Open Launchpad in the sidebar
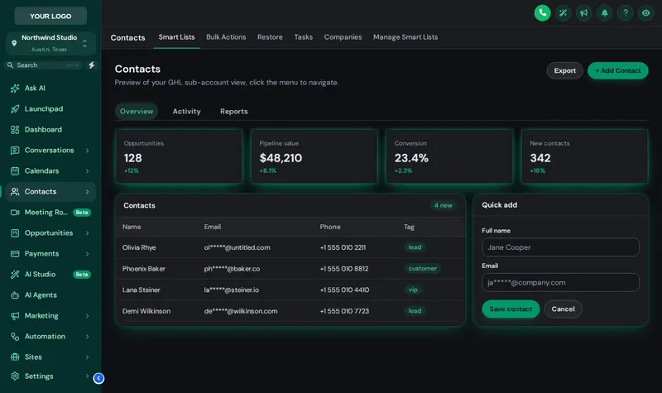This screenshot has width=662, height=393. pyautogui.click(x=50, y=108)
